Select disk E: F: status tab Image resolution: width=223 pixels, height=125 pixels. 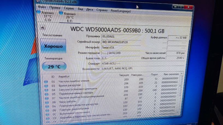[70, 17]
